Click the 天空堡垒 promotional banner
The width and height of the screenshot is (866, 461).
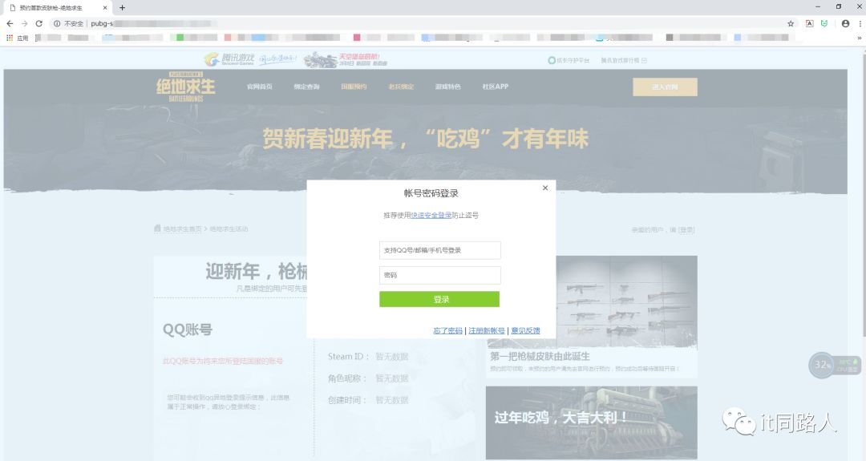click(345, 59)
